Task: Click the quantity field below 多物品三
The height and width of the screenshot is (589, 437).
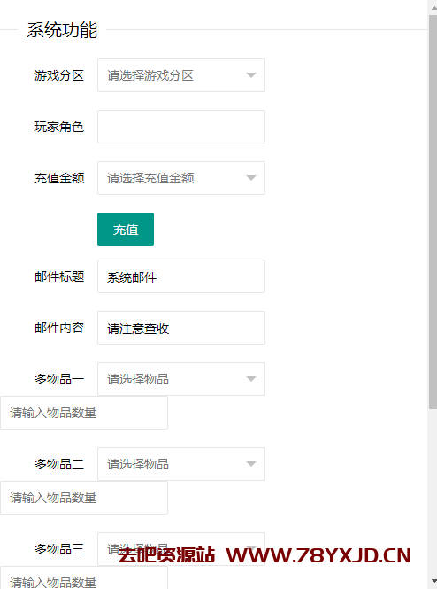Action: pyautogui.click(x=84, y=578)
